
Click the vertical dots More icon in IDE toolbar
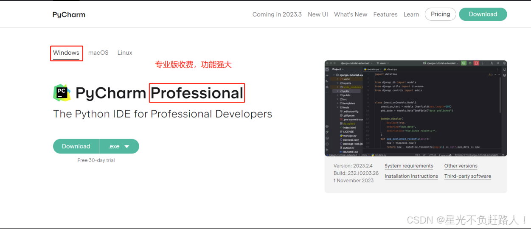[x=483, y=63]
